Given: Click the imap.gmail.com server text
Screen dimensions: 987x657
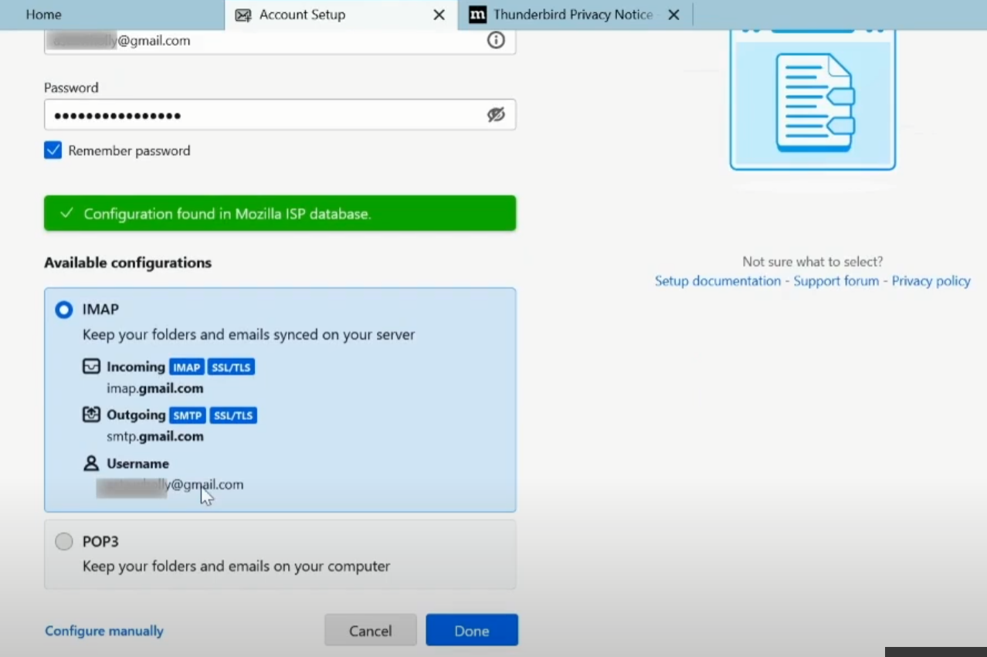Looking at the screenshot, I should point(155,388).
